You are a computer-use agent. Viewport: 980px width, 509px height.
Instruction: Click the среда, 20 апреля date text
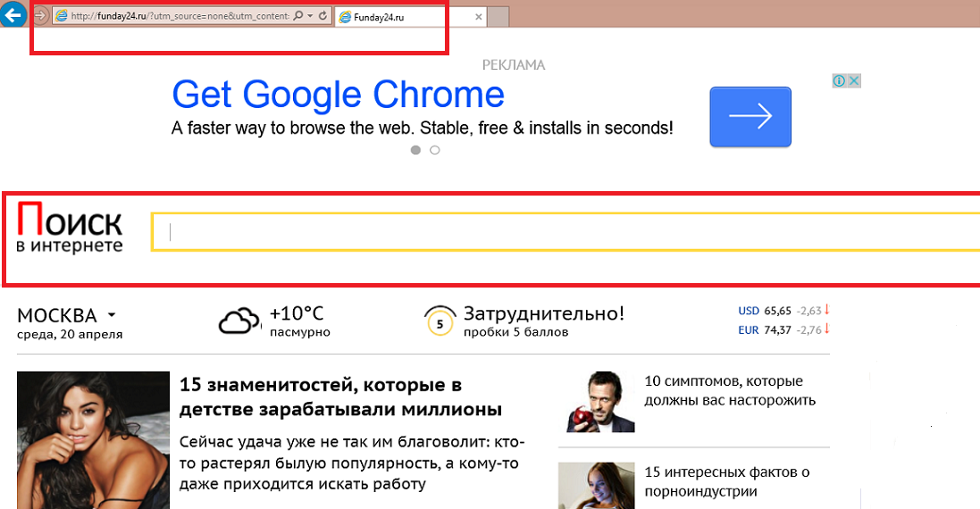tap(70, 334)
